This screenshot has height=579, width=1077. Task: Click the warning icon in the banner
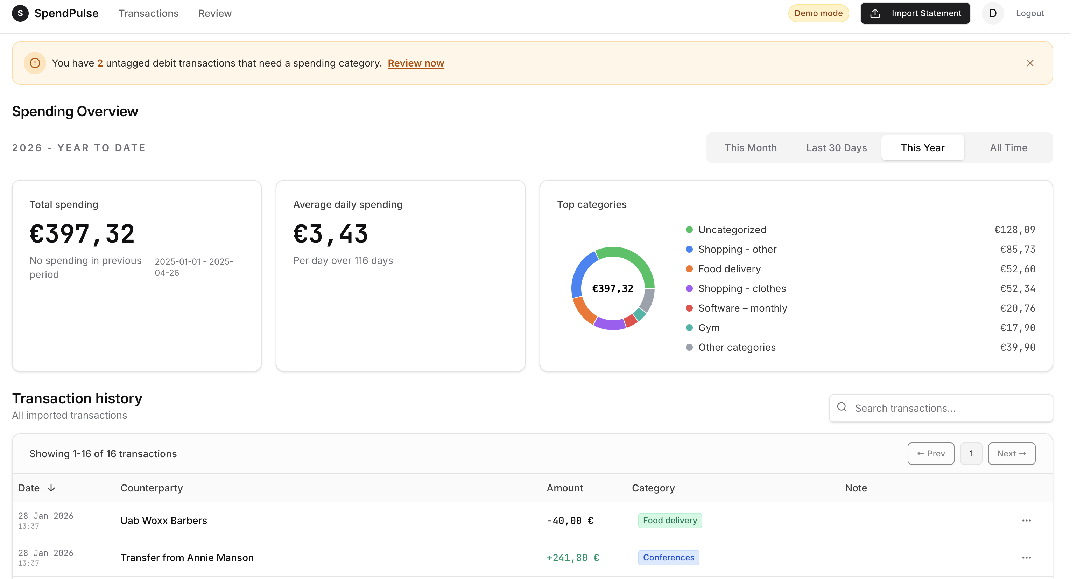[35, 63]
